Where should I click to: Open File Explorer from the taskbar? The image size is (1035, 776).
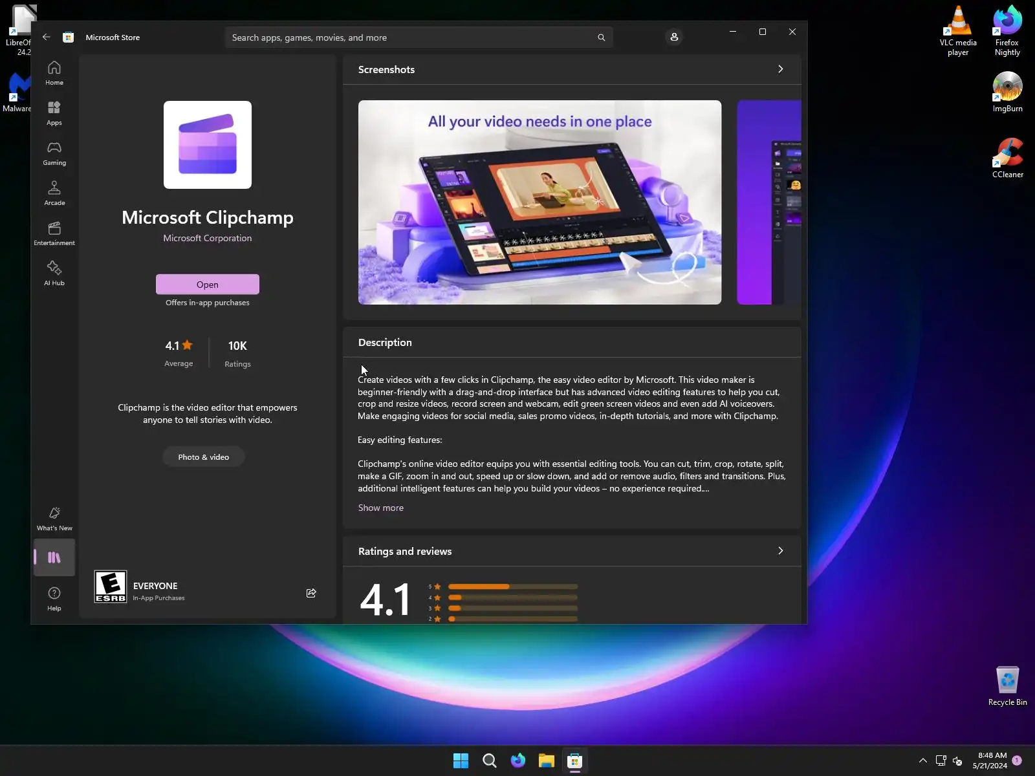547,760
